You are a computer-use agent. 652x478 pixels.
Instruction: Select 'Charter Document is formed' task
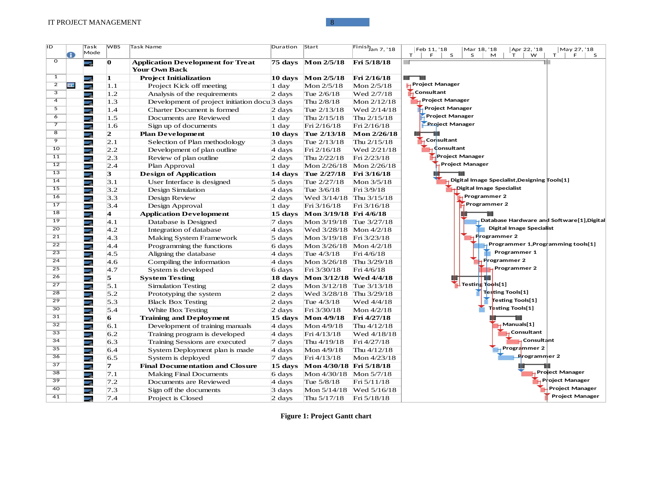pyautogui.click(x=193, y=110)
